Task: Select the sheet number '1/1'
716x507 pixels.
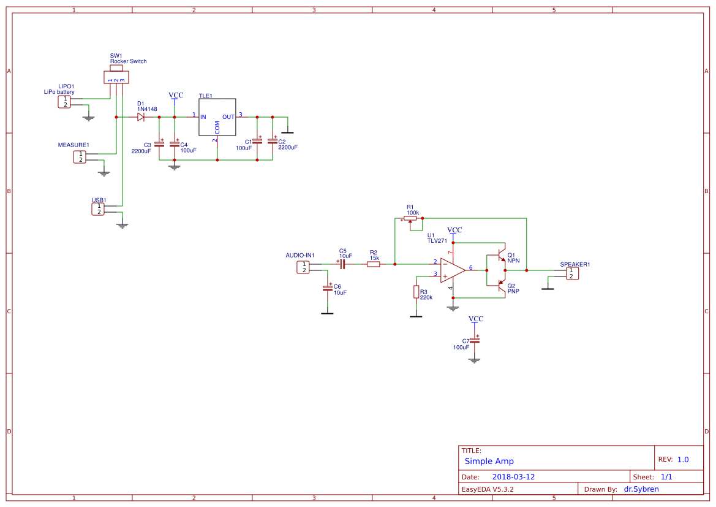Action: tap(666, 477)
